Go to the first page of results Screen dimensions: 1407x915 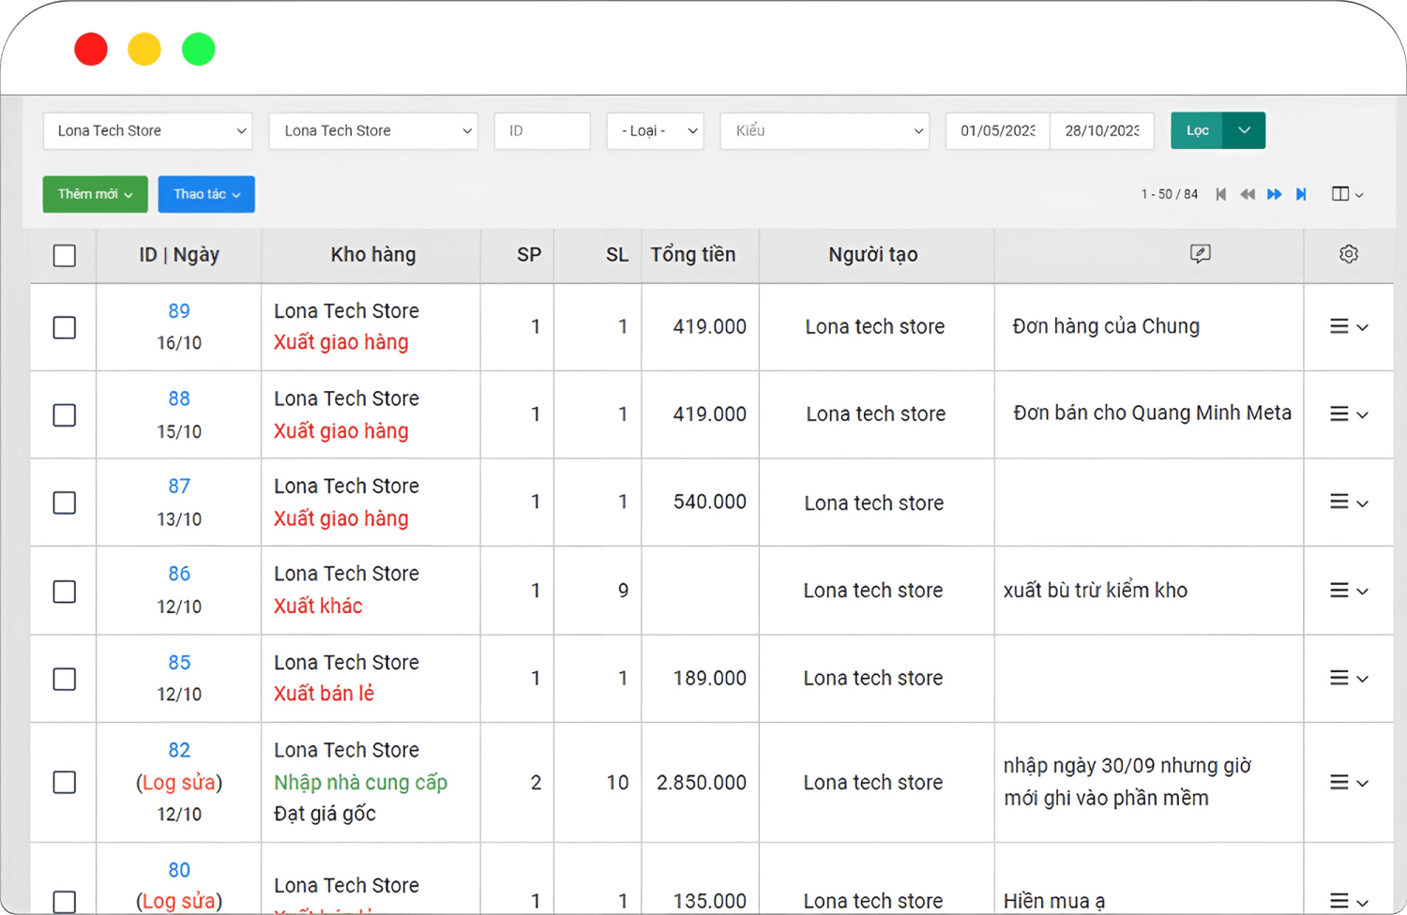pyautogui.click(x=1220, y=194)
